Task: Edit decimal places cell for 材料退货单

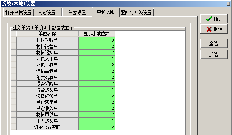Action: pyautogui.click(x=97, y=53)
